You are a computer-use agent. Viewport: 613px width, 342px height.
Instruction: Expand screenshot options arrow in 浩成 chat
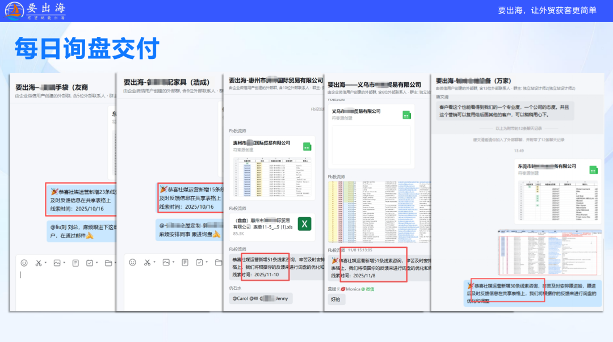pos(154,262)
